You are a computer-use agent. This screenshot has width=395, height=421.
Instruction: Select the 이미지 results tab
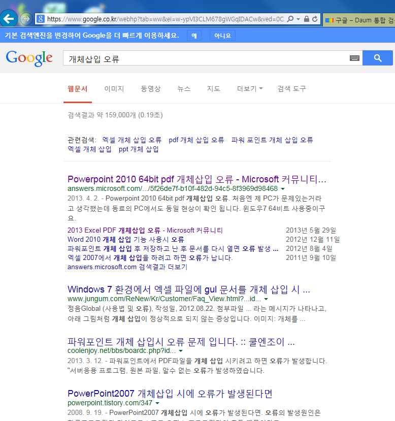pyautogui.click(x=114, y=89)
